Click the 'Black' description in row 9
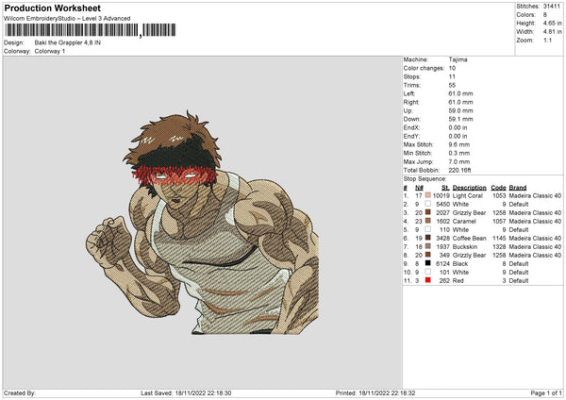This screenshot has height=400, width=566. 460,264
